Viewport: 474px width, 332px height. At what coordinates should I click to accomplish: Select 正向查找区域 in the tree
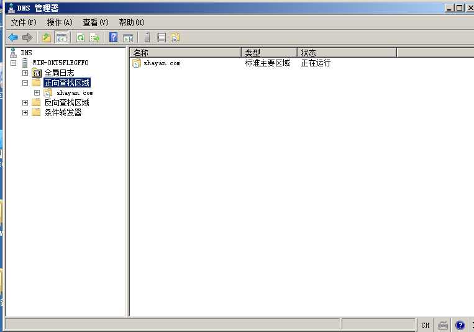[x=67, y=83]
